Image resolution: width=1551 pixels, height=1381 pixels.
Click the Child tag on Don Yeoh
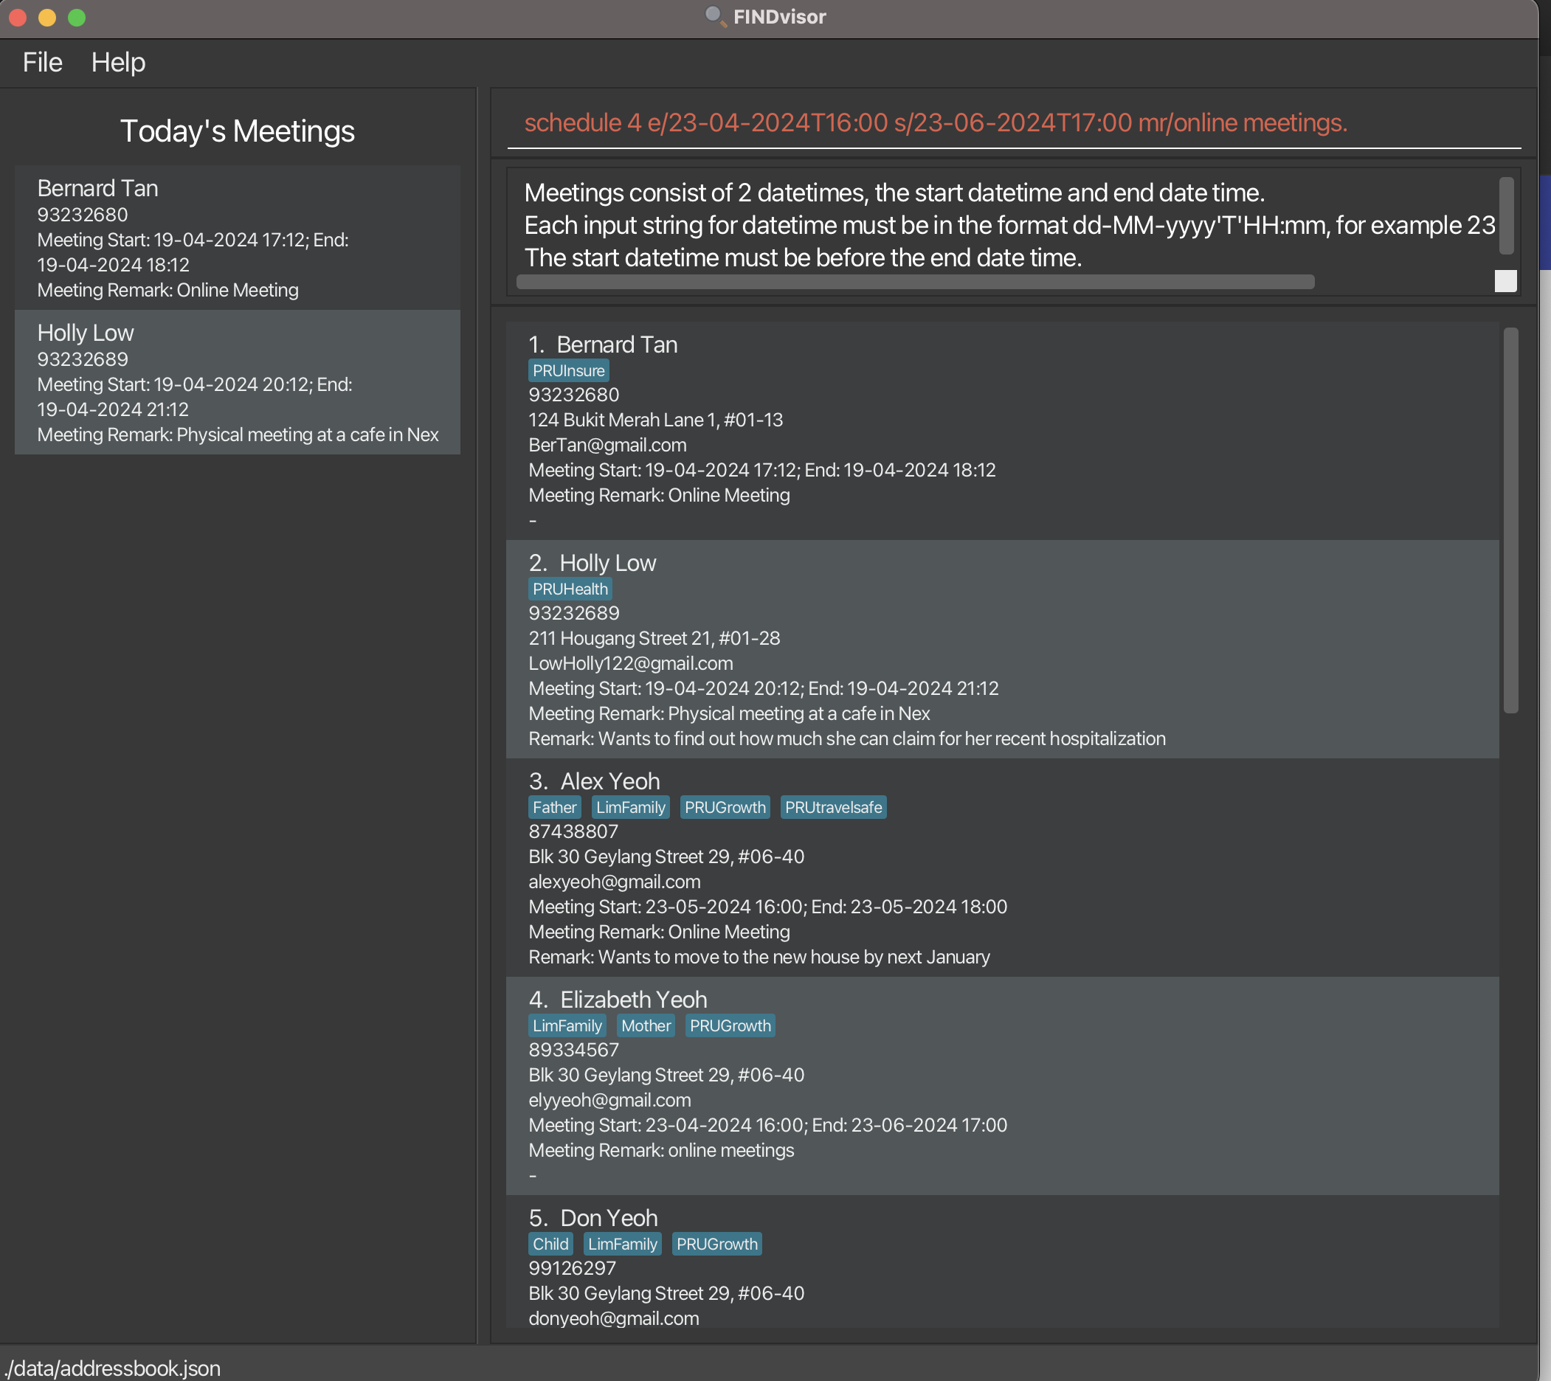click(x=550, y=1245)
